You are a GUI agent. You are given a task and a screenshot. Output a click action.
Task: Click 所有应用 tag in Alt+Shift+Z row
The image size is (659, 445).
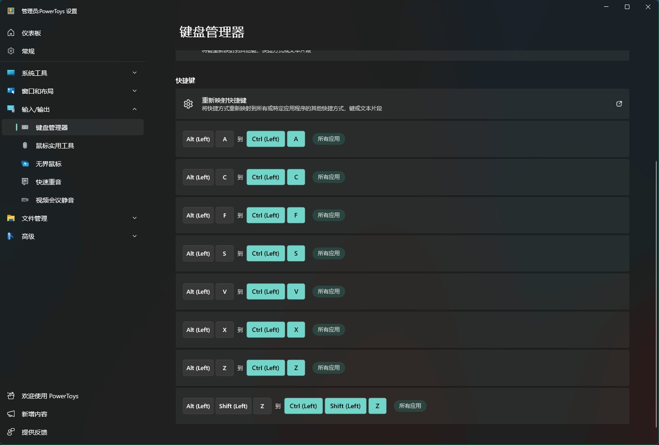[410, 406]
